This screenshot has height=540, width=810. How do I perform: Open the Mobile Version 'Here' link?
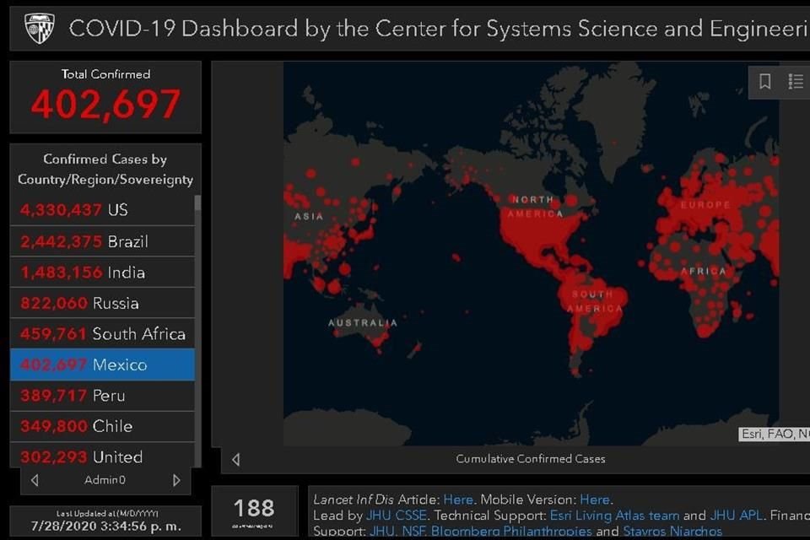(x=595, y=499)
